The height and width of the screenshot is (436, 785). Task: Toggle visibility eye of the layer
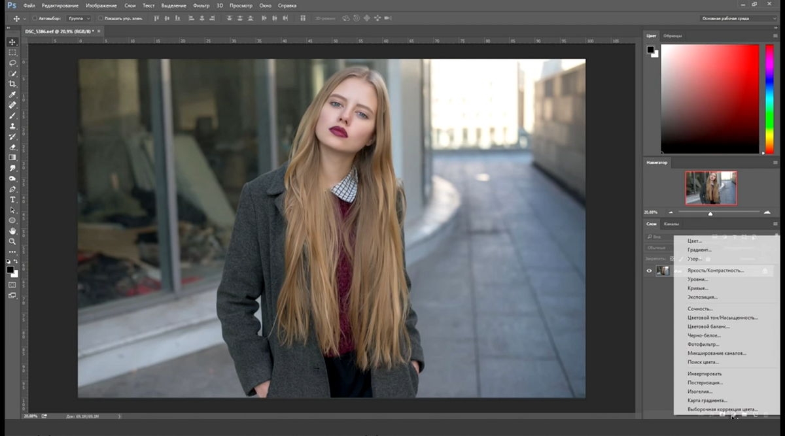tap(650, 271)
